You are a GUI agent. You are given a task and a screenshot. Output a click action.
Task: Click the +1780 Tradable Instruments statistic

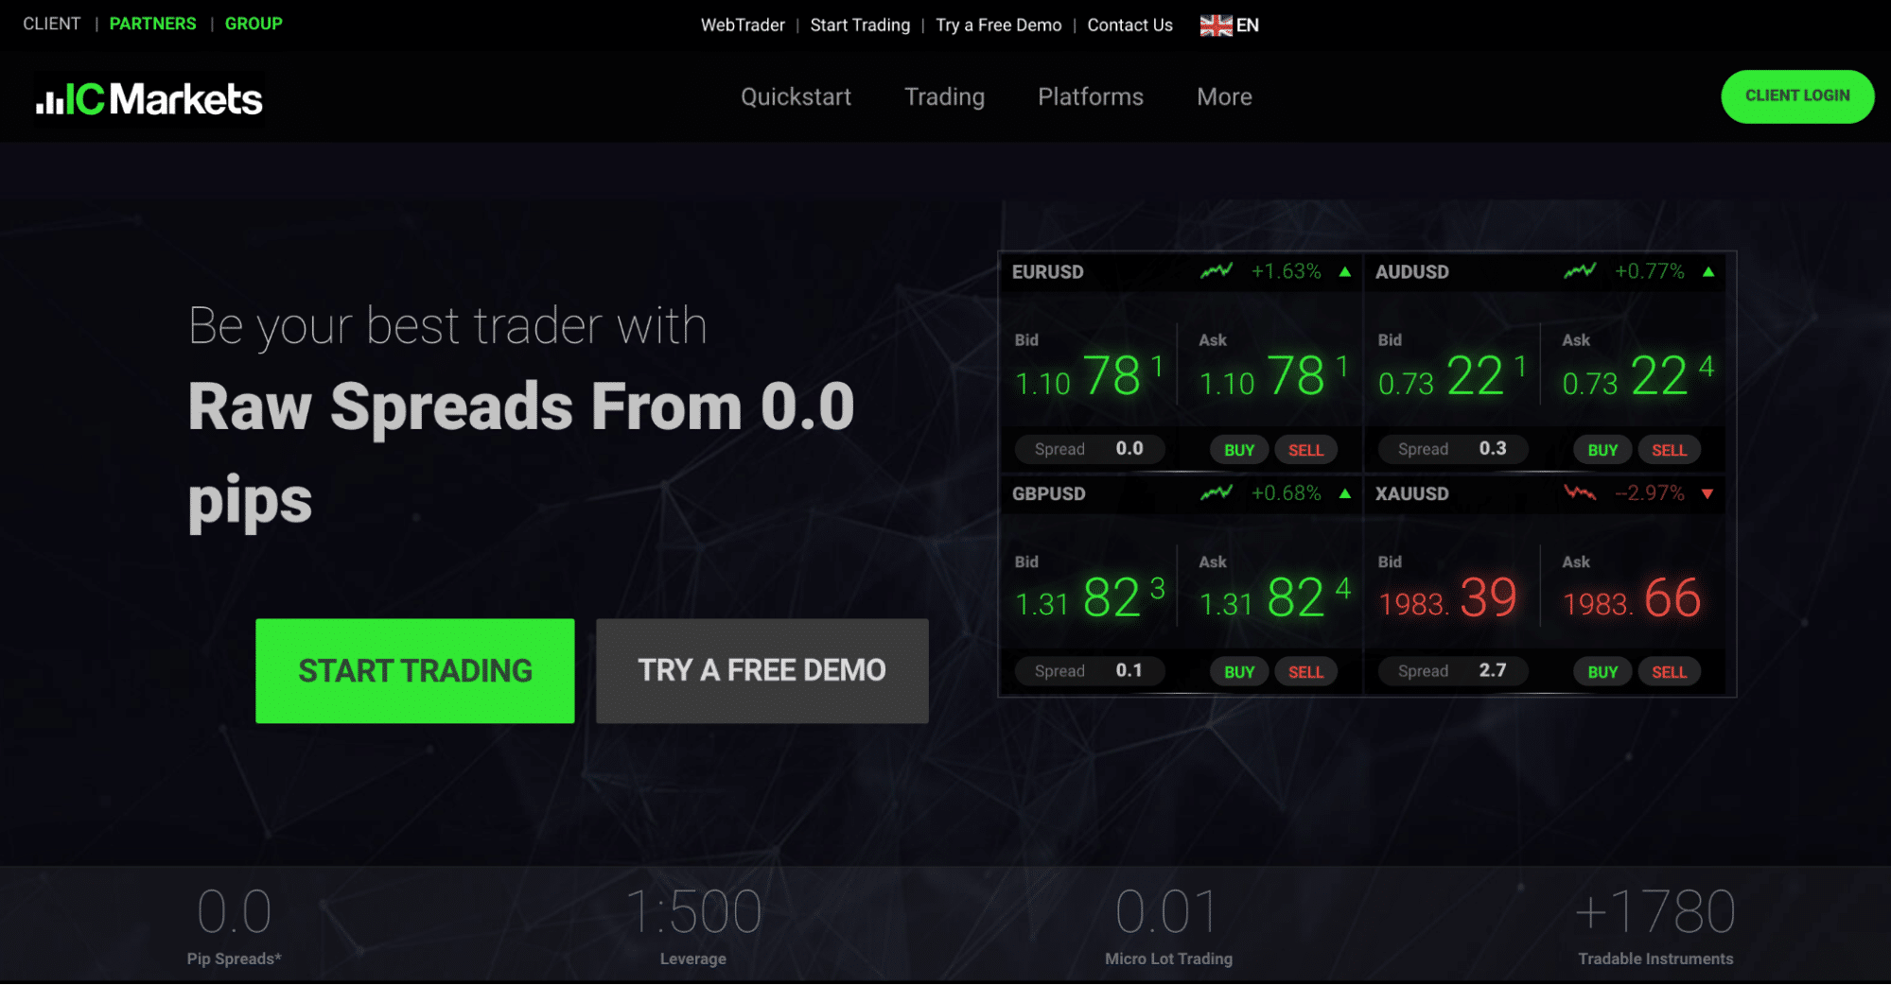point(1655,925)
